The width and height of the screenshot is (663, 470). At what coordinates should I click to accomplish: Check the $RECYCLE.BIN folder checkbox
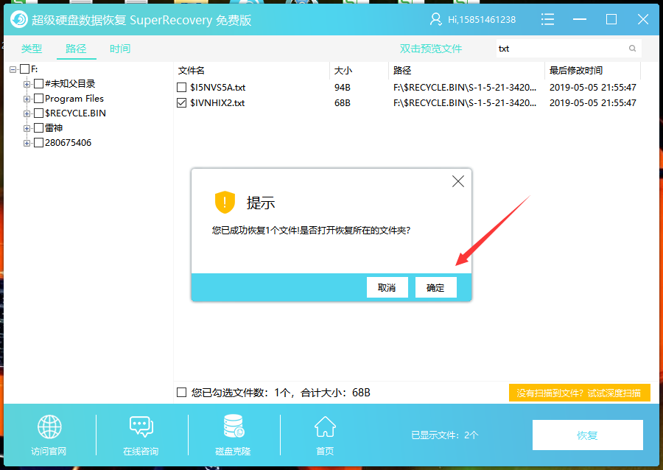38,113
